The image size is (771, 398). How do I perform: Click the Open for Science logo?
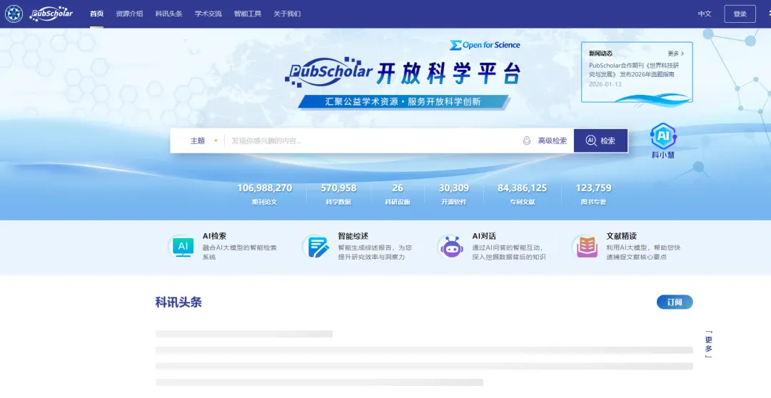click(x=485, y=45)
